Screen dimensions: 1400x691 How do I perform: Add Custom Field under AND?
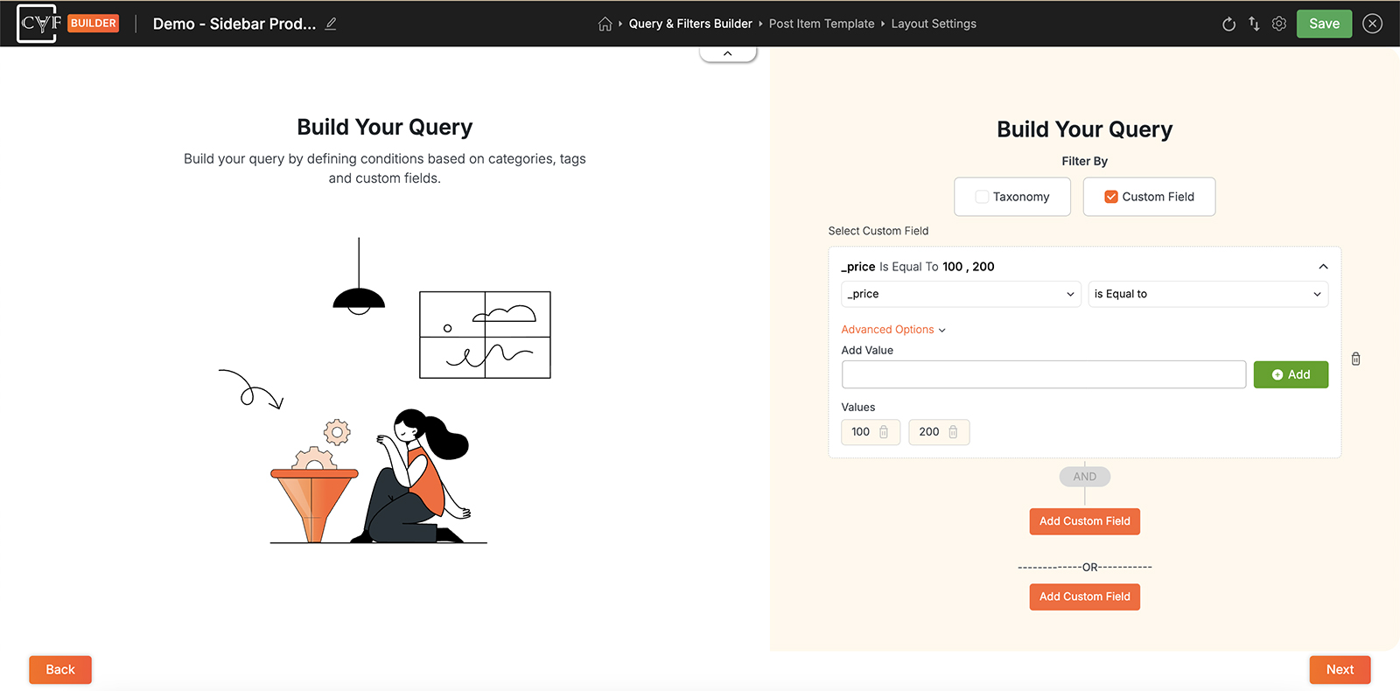[1085, 521]
